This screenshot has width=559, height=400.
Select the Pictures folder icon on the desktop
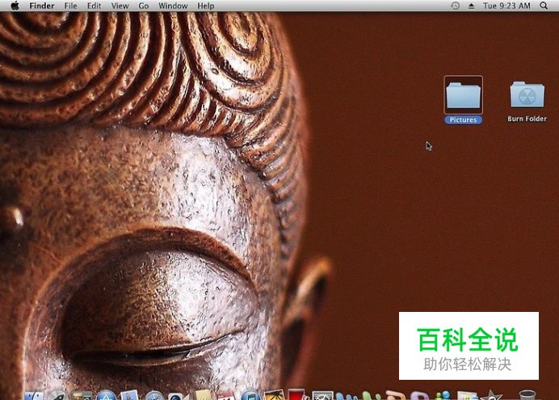pos(463,95)
